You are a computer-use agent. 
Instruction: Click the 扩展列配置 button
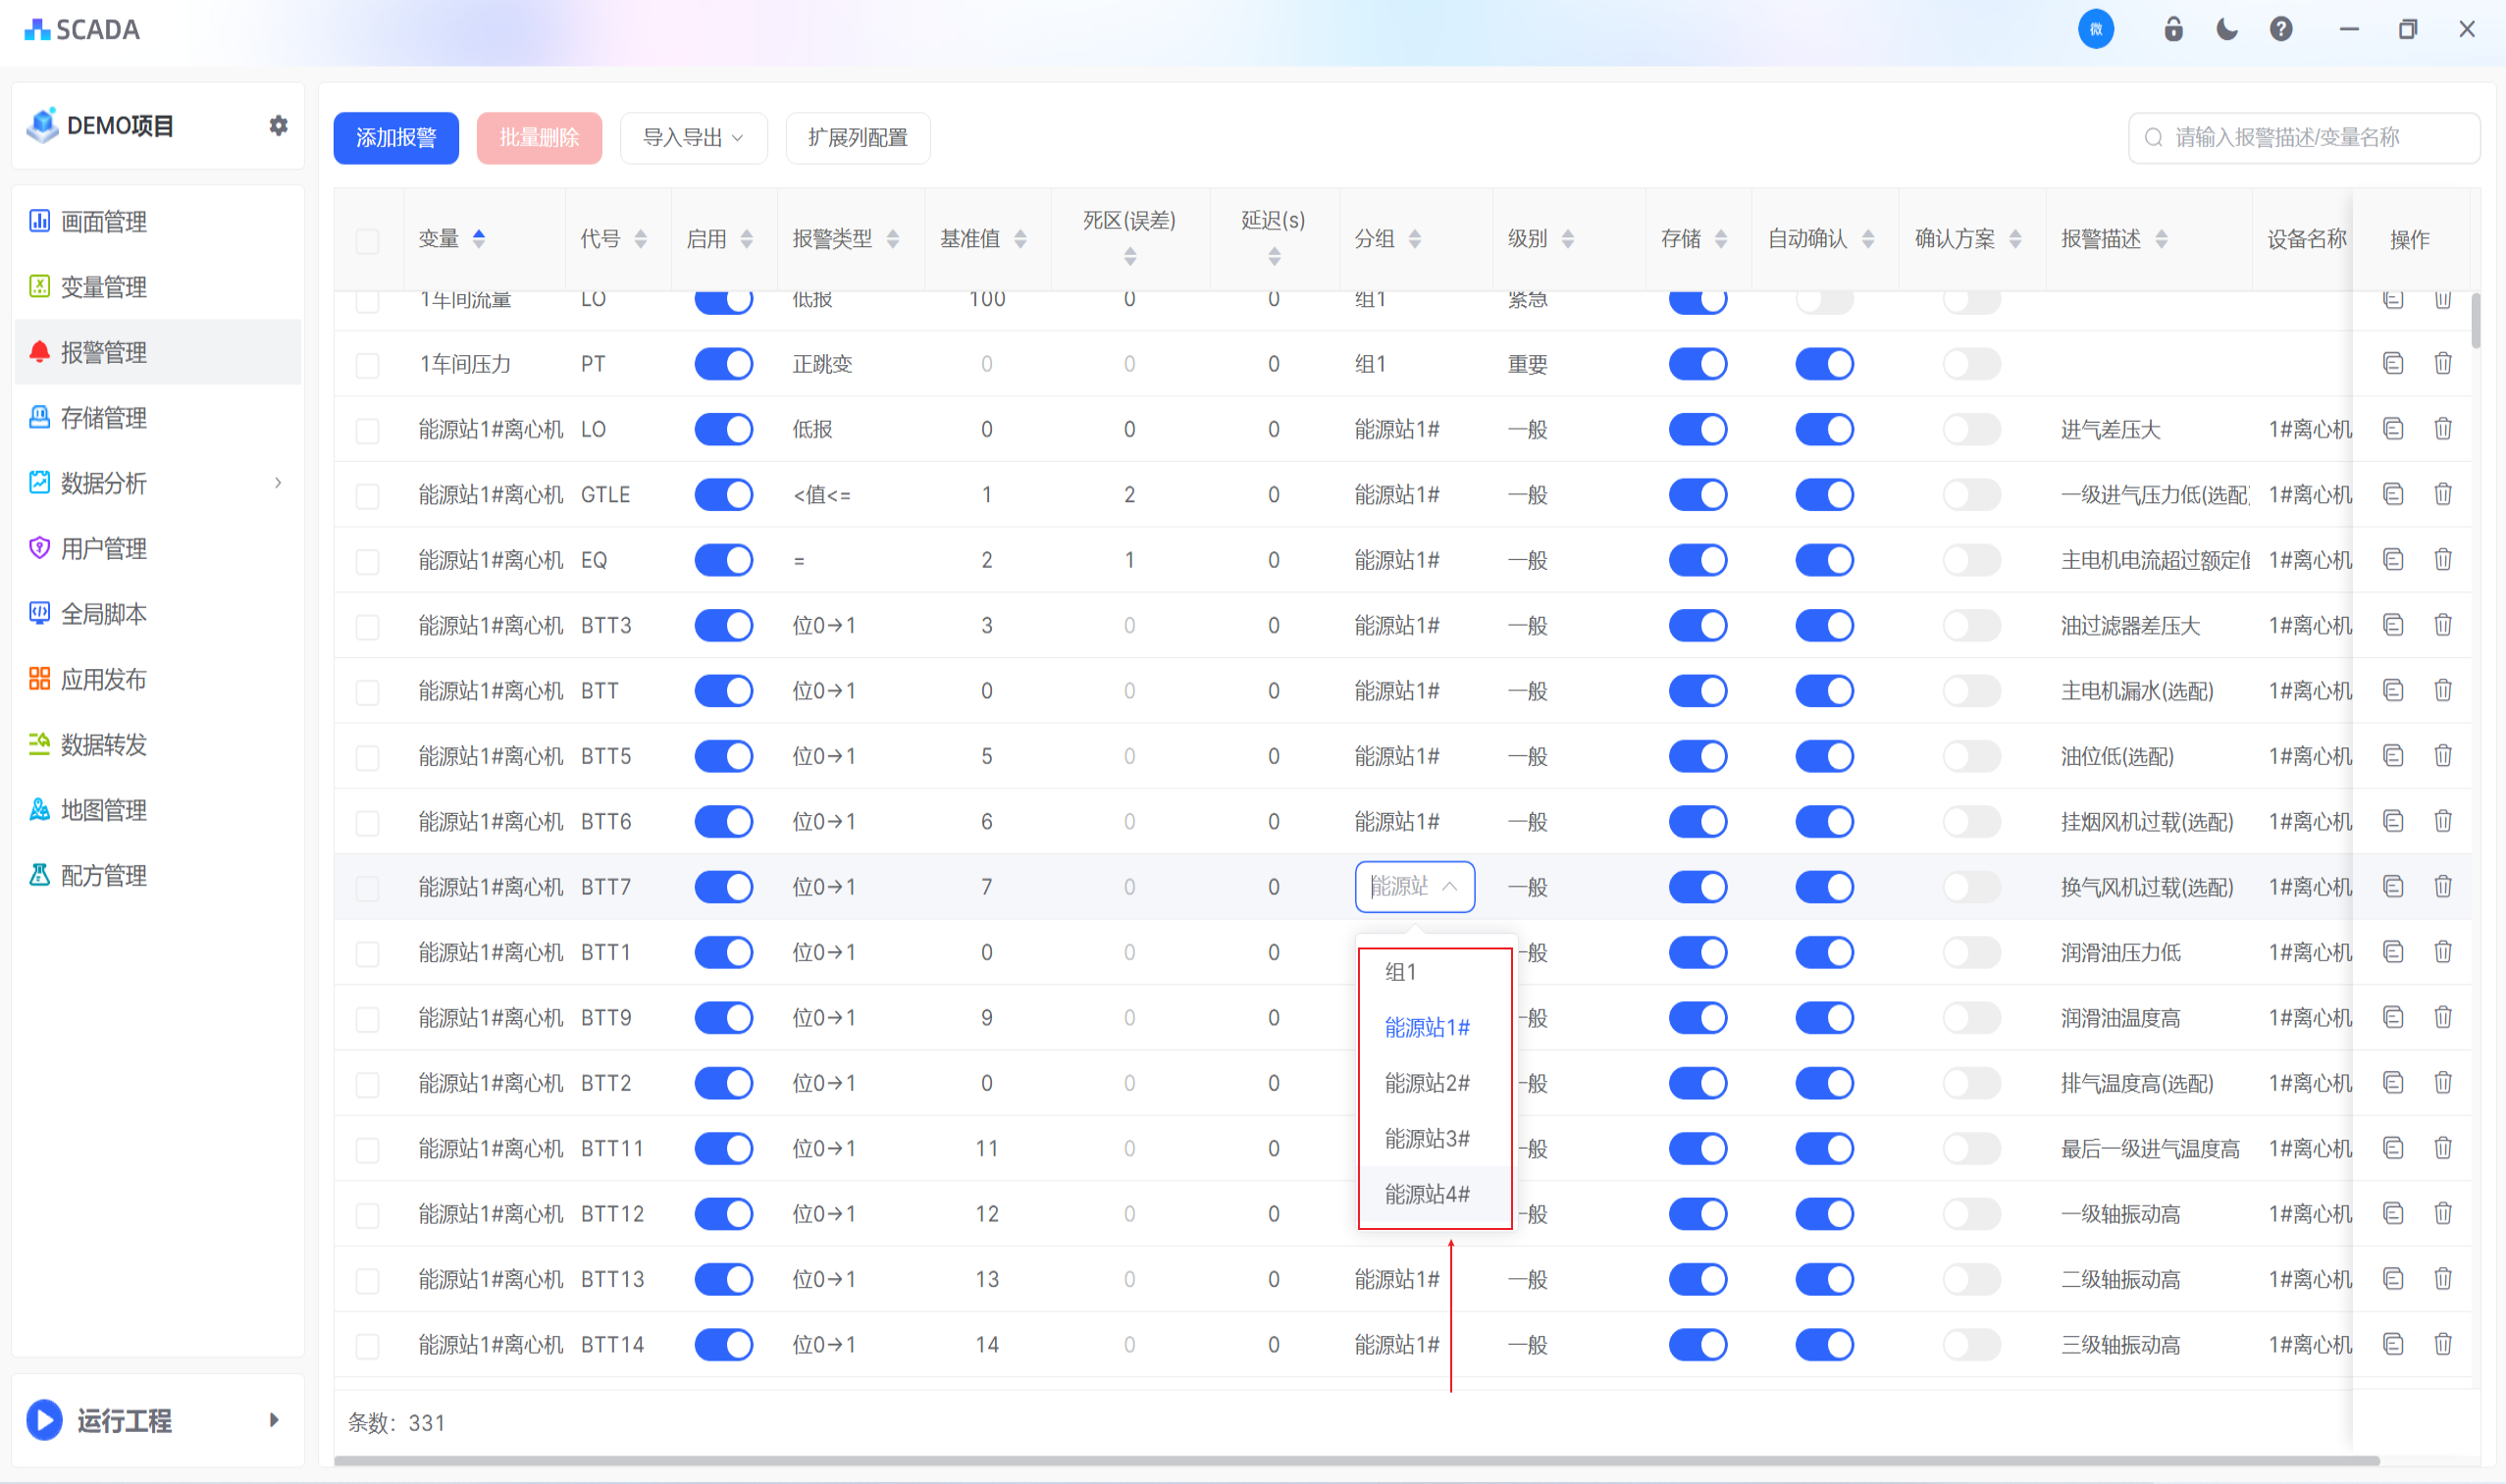click(x=858, y=137)
